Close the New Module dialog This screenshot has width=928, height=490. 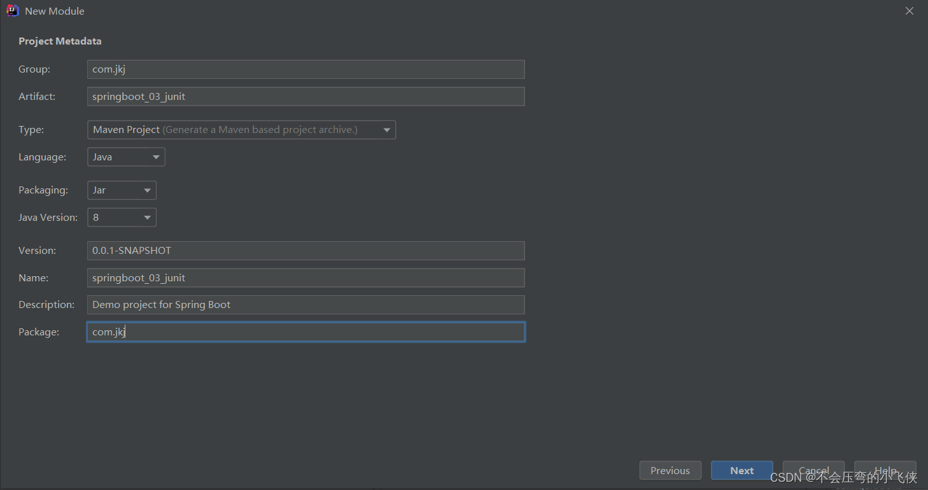coord(910,11)
